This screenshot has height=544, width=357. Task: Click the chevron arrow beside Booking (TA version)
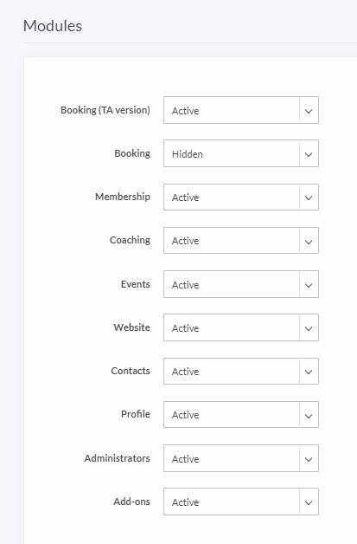(x=309, y=111)
